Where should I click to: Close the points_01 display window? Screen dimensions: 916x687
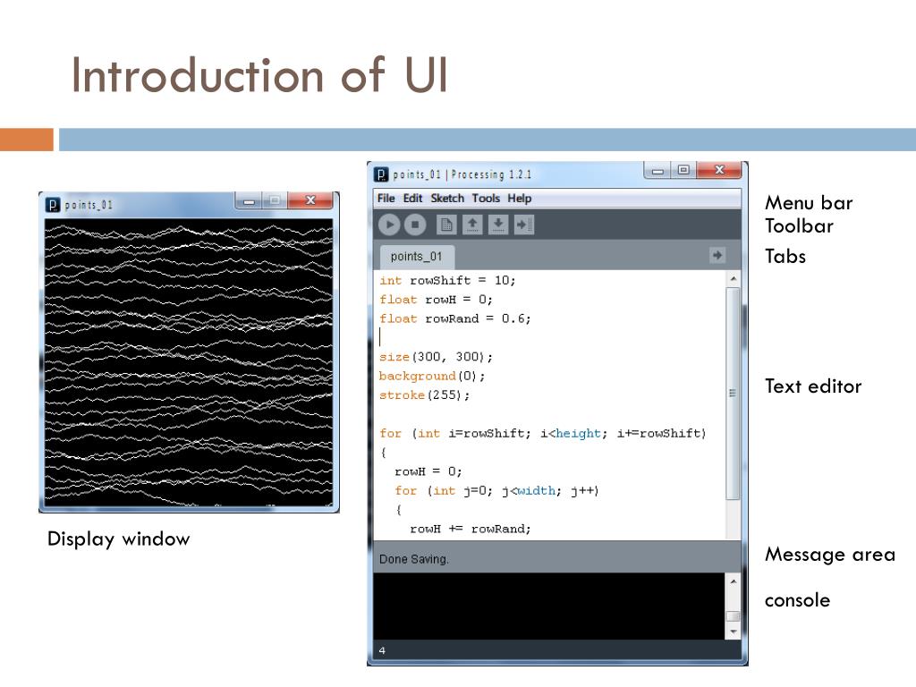pos(310,201)
